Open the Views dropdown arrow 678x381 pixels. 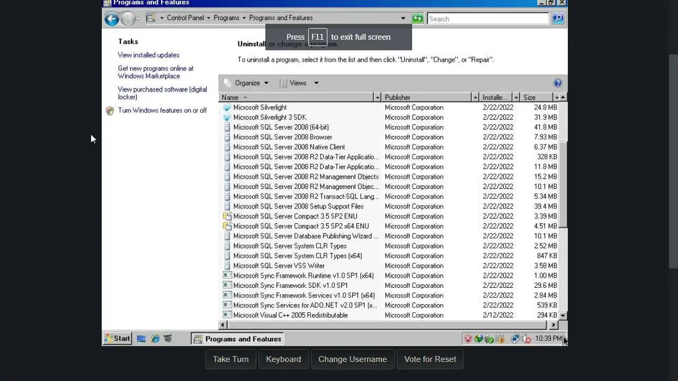[x=316, y=83]
